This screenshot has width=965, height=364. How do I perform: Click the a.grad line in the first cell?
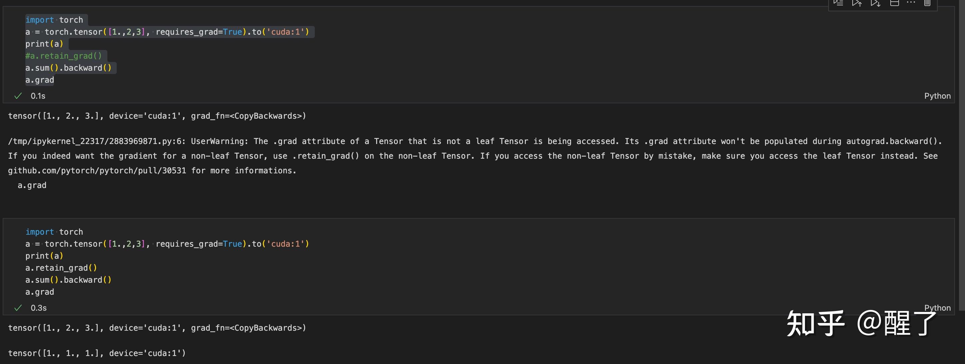click(x=40, y=80)
